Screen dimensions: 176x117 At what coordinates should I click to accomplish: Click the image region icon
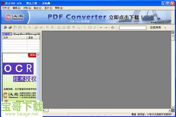[73, 27]
